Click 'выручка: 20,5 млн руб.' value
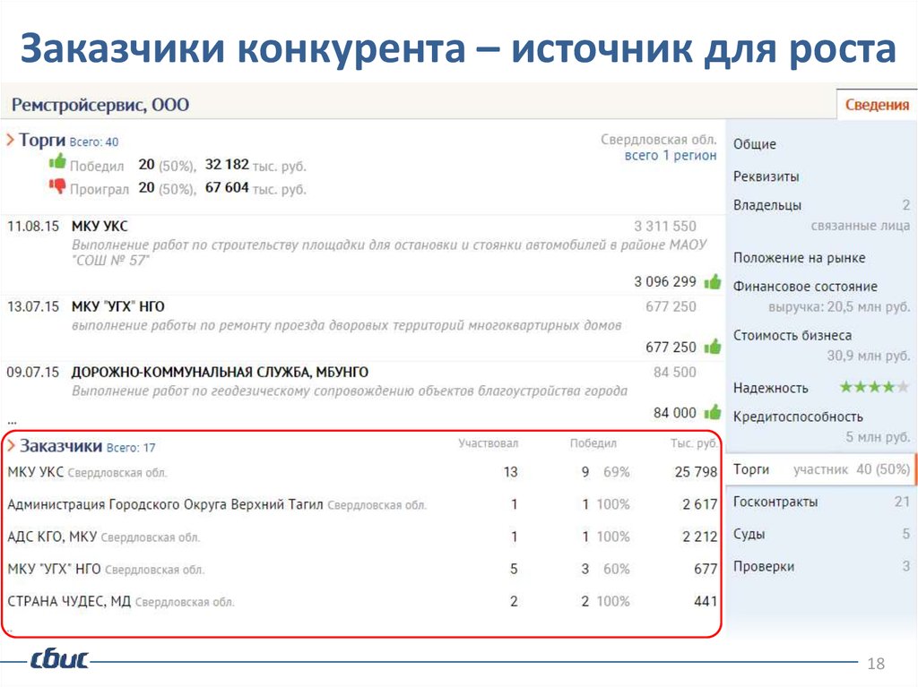Screen dimensions: 918x687 point(839,306)
